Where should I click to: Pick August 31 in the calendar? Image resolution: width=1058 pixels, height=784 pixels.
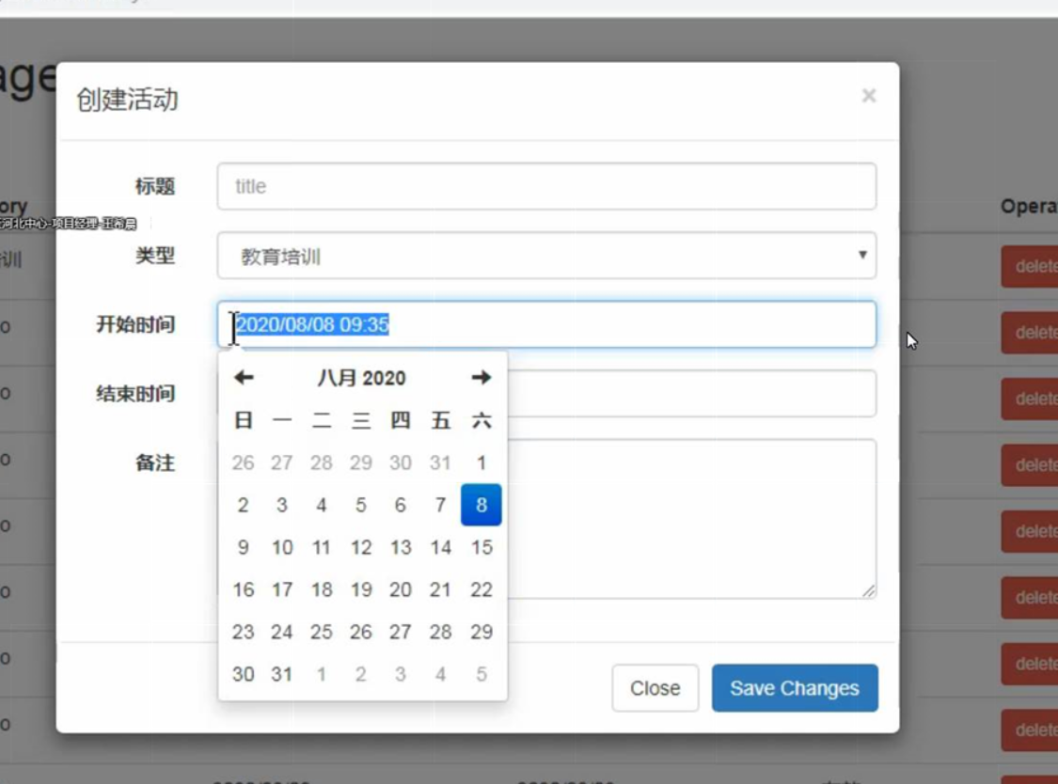(x=282, y=674)
